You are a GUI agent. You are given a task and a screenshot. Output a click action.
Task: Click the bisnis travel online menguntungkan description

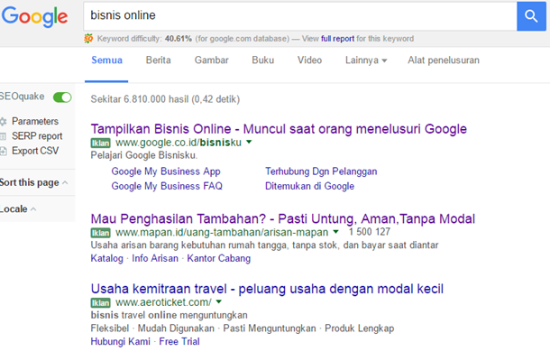click(170, 315)
